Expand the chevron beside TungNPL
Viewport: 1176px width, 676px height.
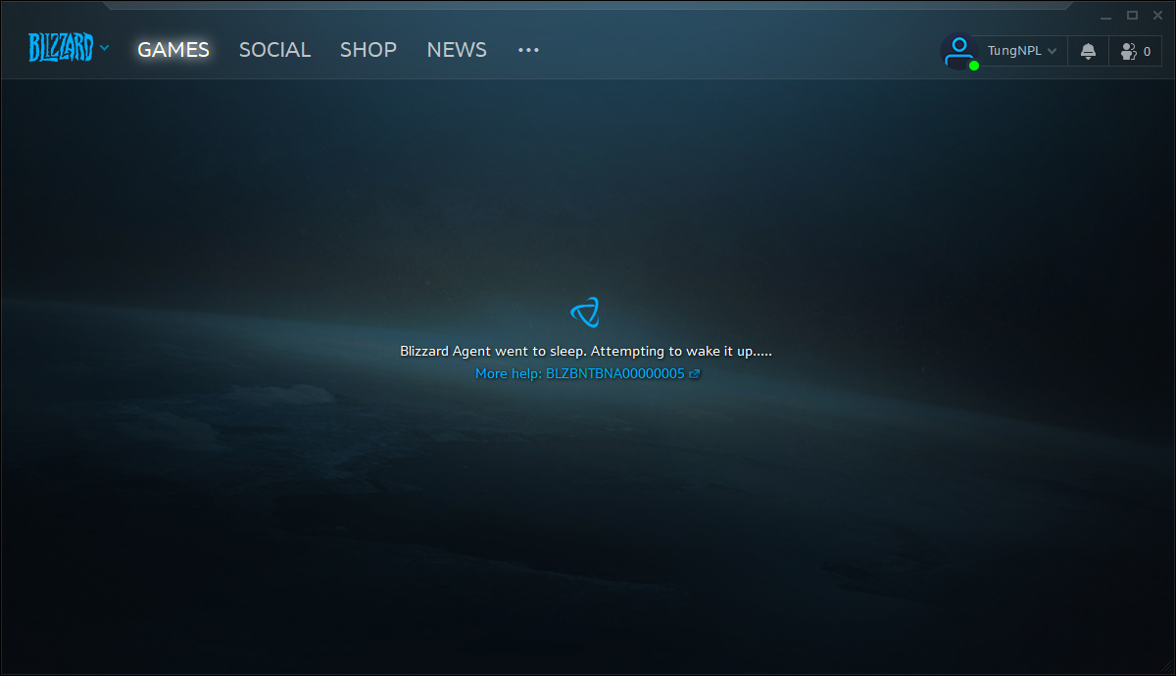coord(1053,51)
